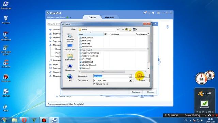
Task: Open the view menu icon in dialog toolbar
Action: pos(135,29)
